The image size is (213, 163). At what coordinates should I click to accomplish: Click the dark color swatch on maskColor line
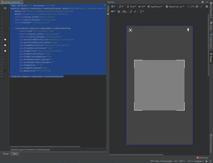coord(5,71)
